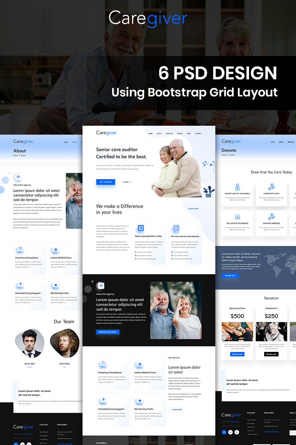
Task: Open DONATE in center page navigation
Action: [x=179, y=133]
